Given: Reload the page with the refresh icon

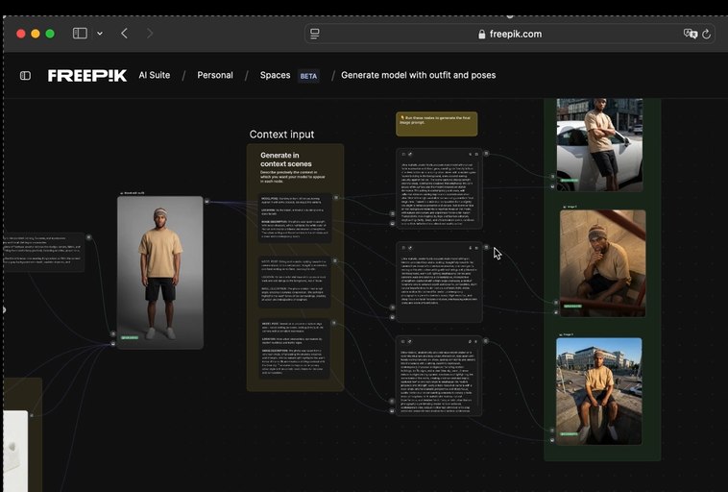Looking at the screenshot, I should pos(707,34).
